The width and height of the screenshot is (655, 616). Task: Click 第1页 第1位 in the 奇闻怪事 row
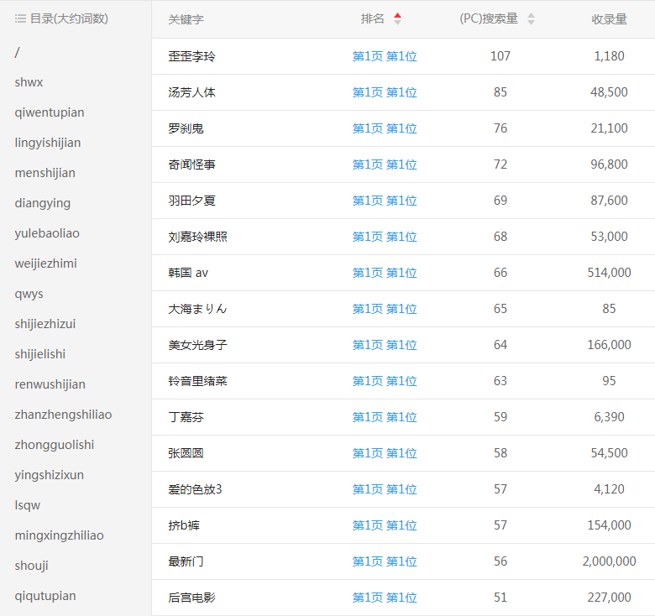(x=385, y=164)
